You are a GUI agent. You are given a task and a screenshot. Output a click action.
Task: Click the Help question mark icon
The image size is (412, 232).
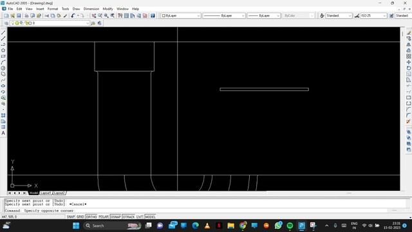(153, 15)
